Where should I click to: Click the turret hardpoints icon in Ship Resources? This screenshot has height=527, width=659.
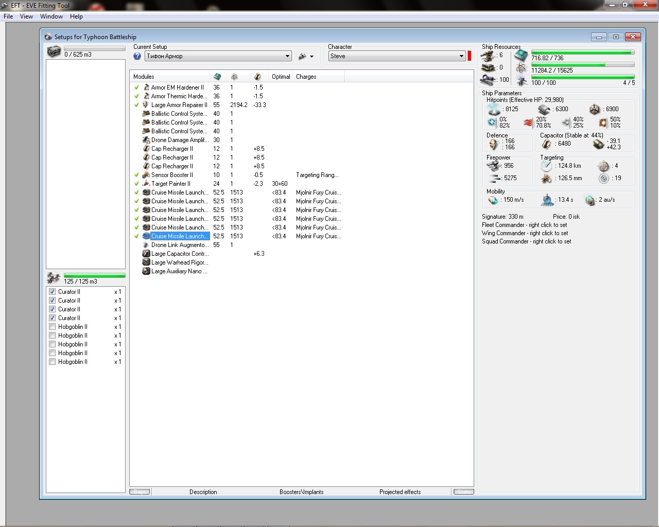pos(488,56)
